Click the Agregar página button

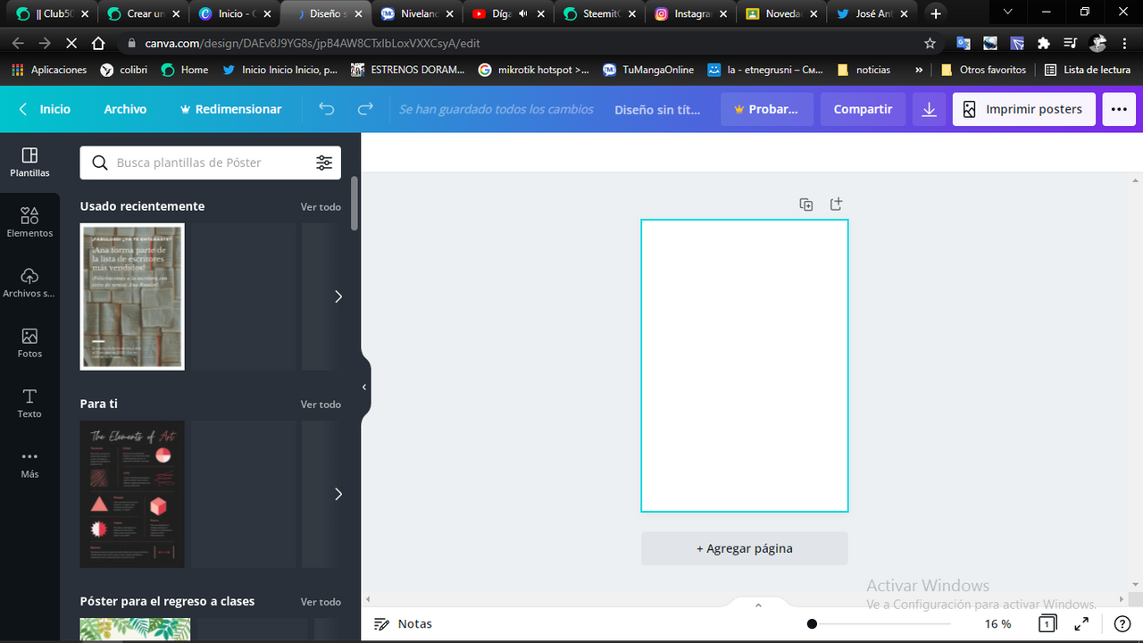744,548
